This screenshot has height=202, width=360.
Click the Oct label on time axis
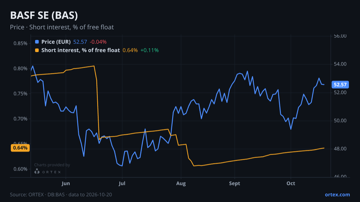pyautogui.click(x=291, y=183)
